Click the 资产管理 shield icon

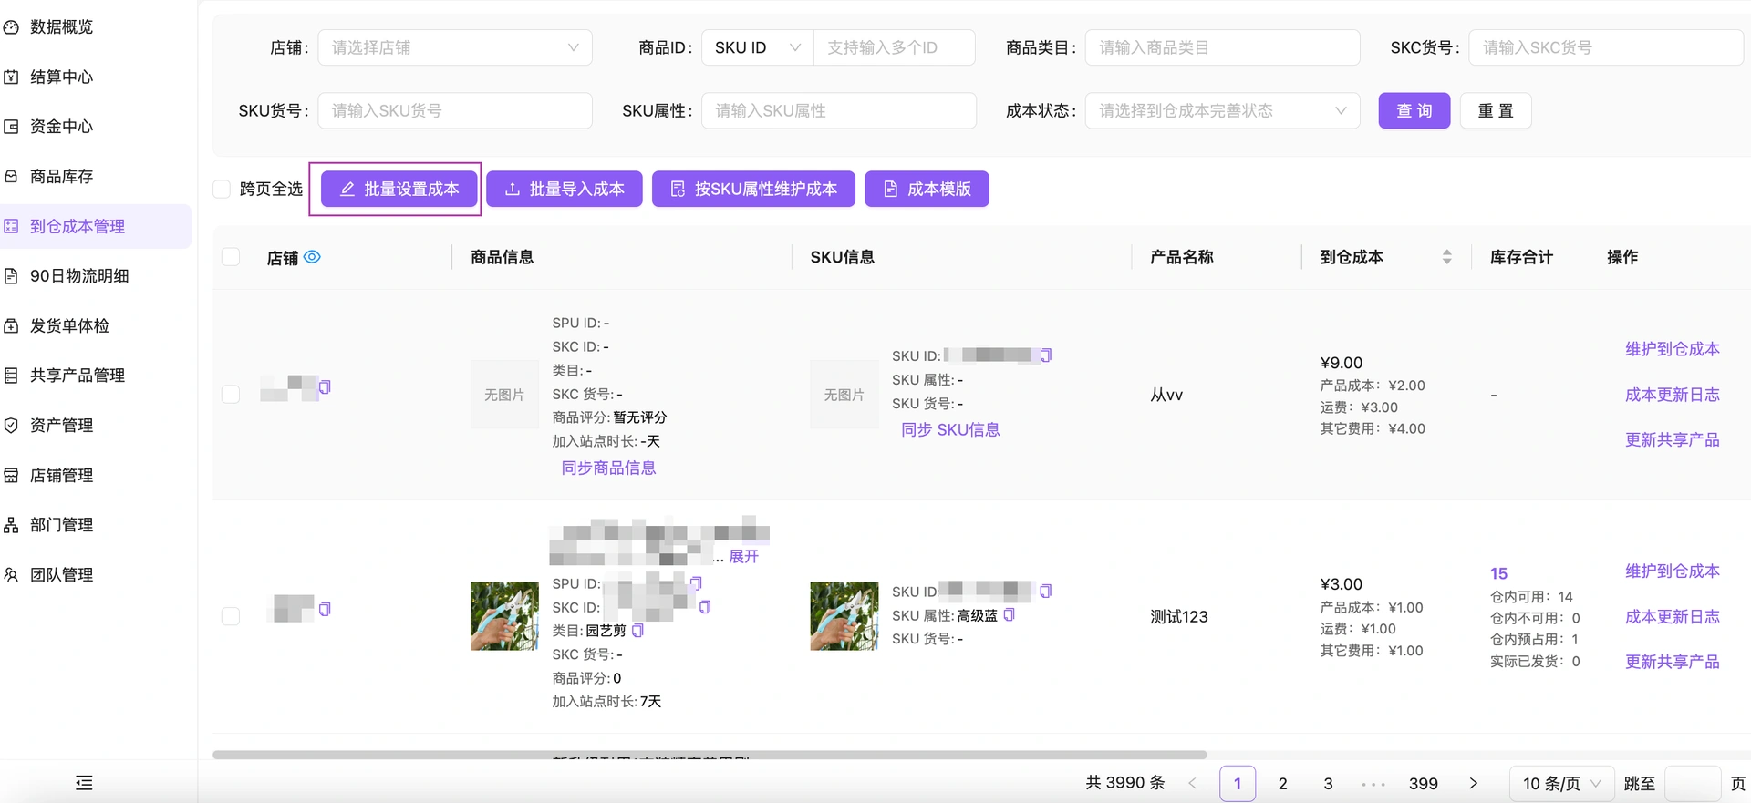click(x=11, y=426)
